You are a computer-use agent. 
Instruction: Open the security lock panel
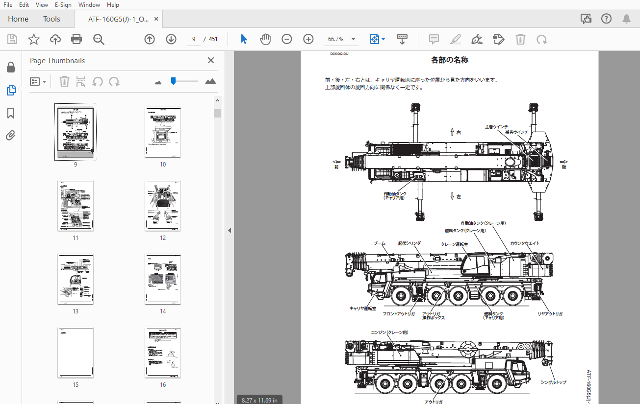[x=11, y=67]
